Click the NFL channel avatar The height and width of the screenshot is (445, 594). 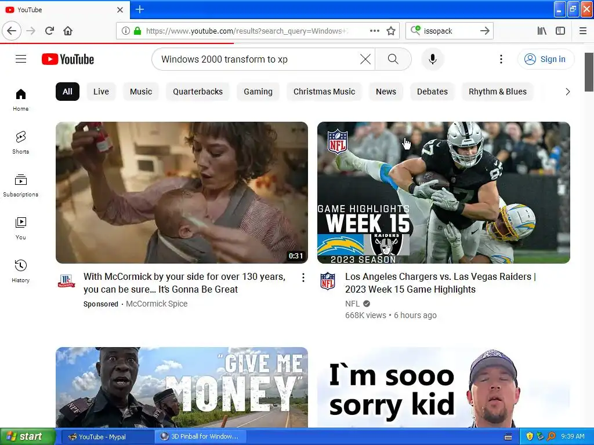point(328,281)
